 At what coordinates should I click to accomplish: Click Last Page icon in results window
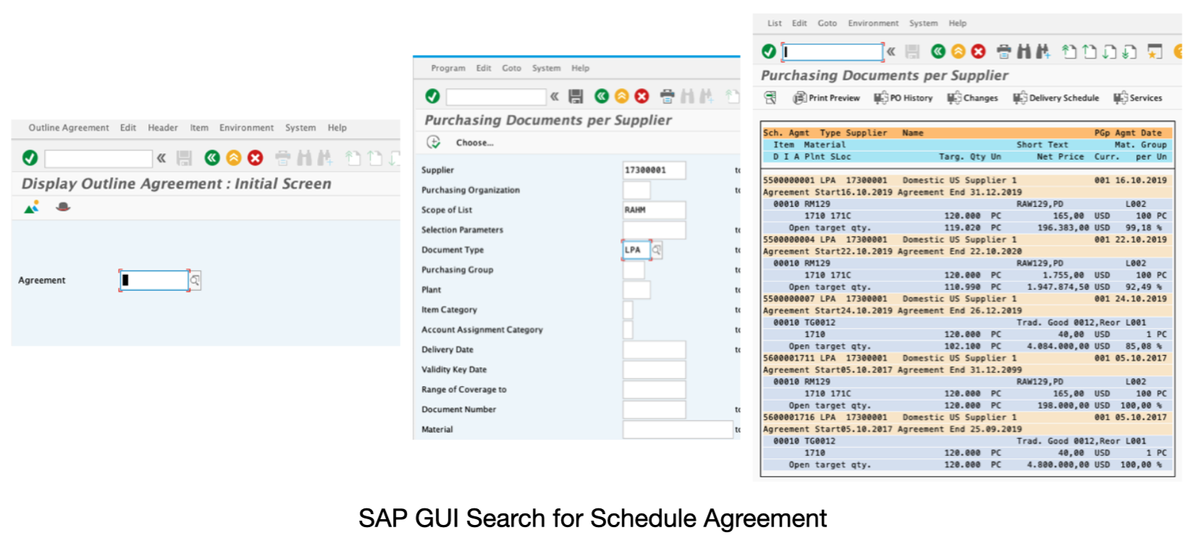tap(1129, 51)
